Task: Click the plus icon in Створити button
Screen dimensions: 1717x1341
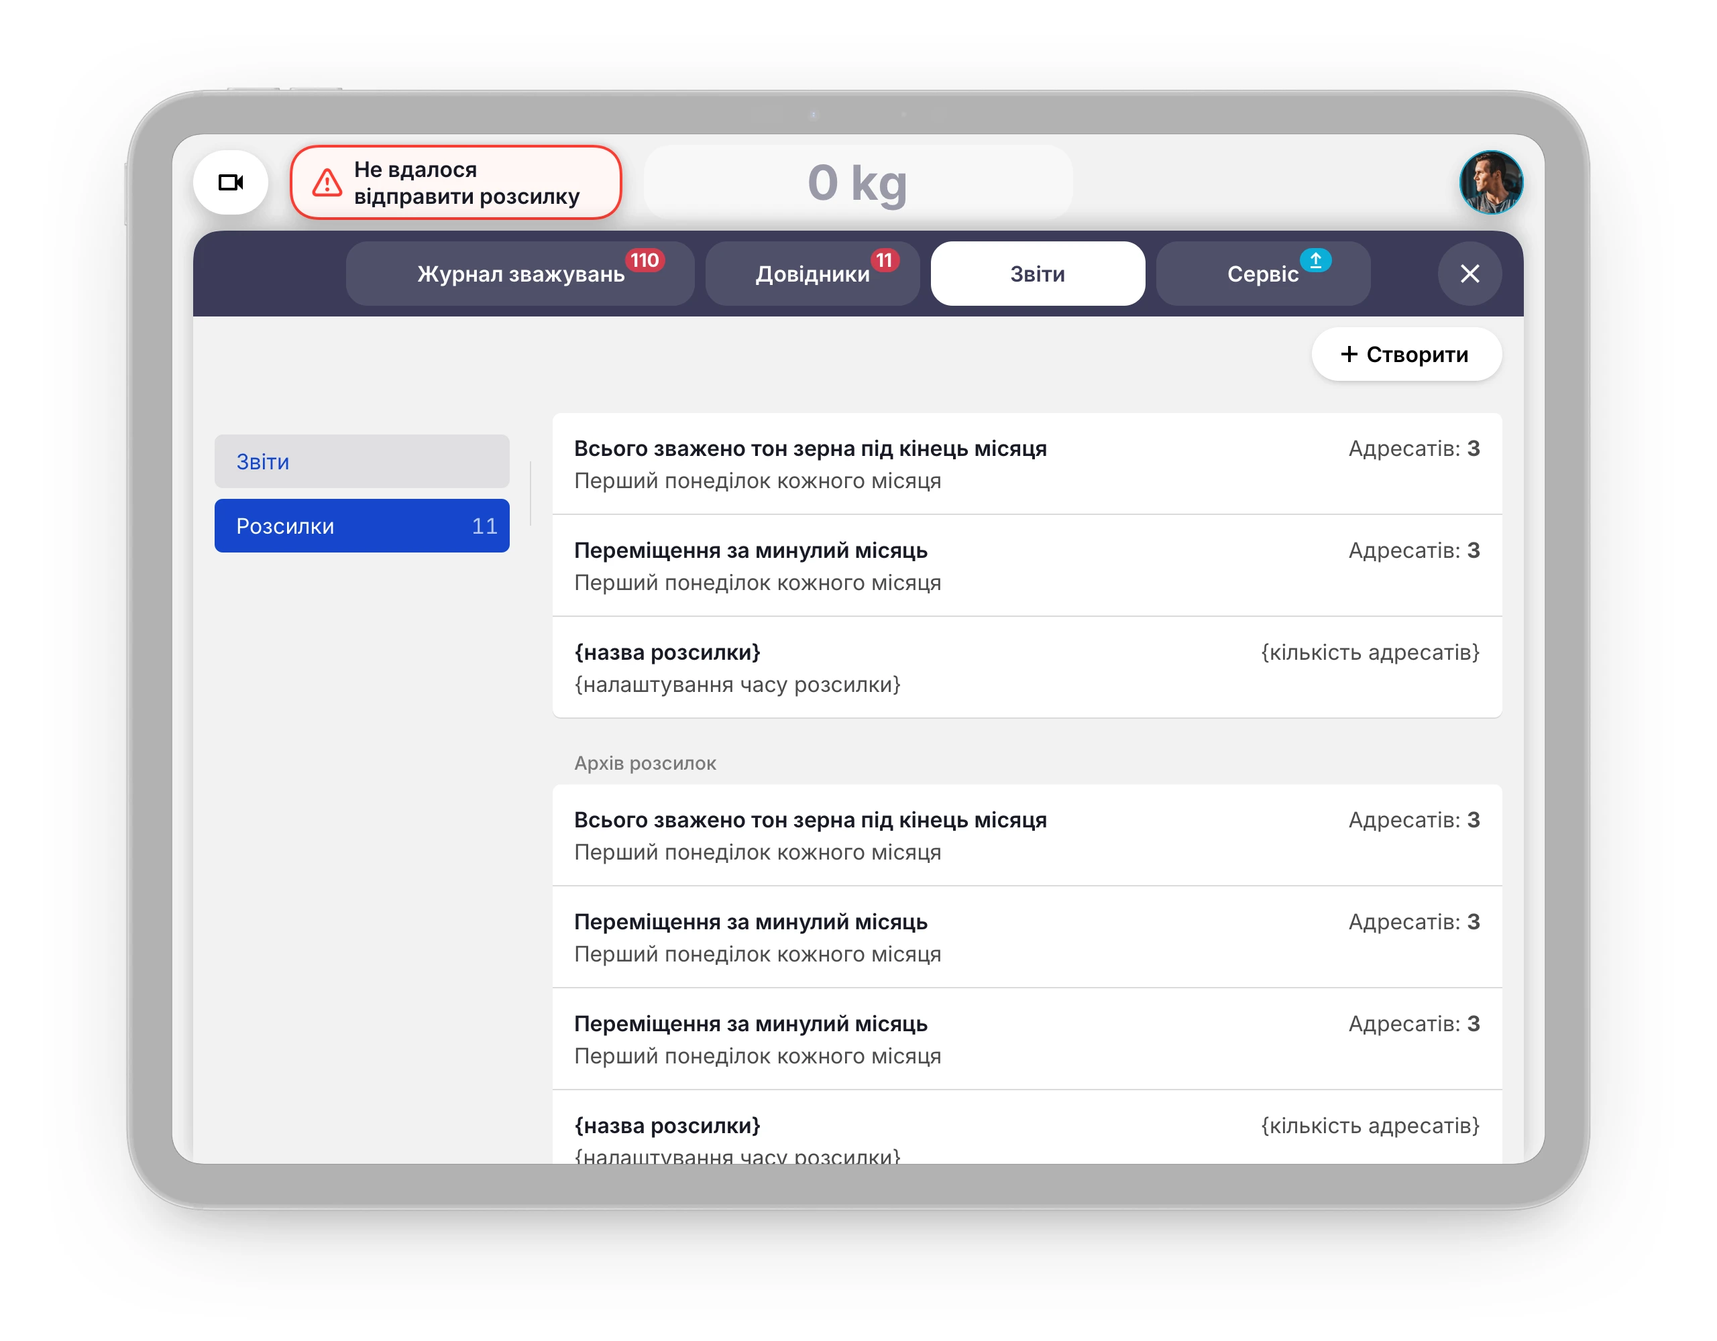Action: tap(1349, 355)
